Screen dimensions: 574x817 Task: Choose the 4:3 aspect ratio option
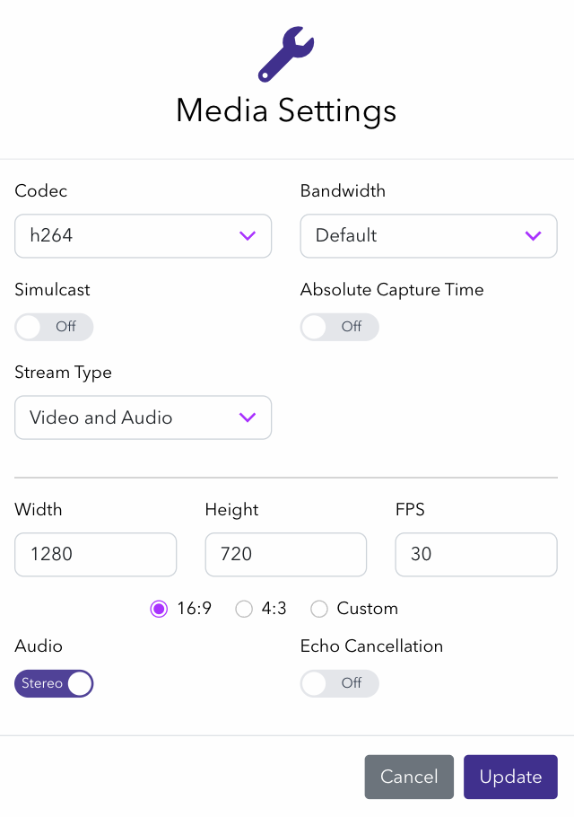[x=244, y=609]
